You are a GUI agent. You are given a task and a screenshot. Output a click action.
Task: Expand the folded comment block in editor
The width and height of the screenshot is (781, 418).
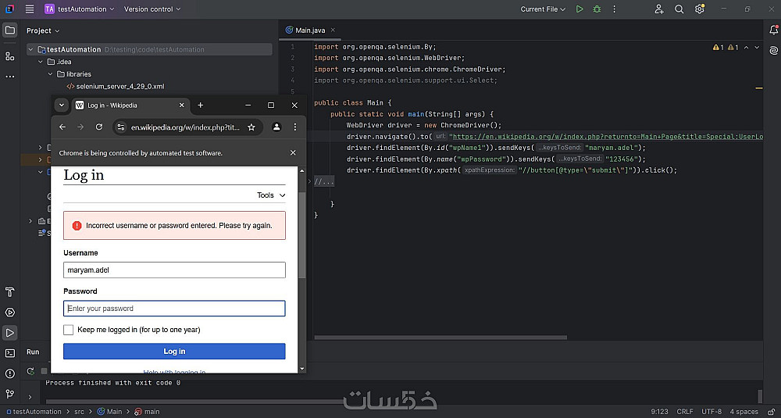point(324,182)
